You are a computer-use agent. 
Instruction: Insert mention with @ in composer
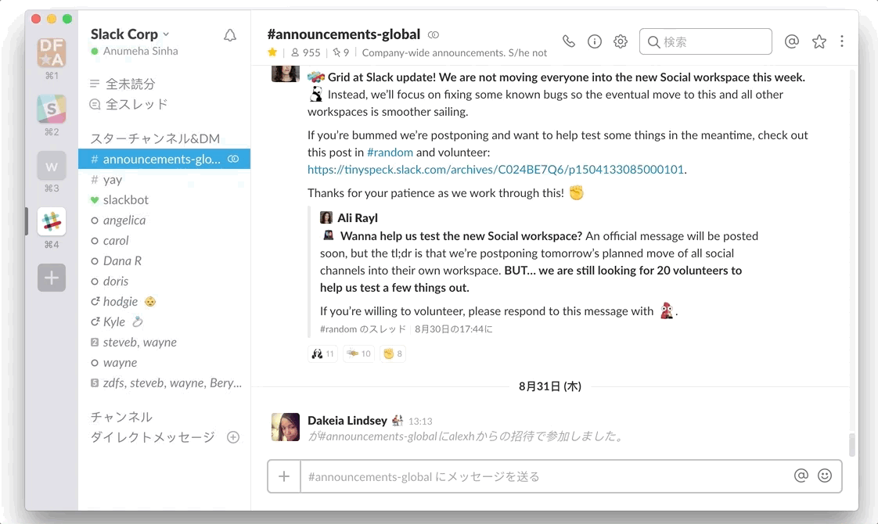[801, 476]
